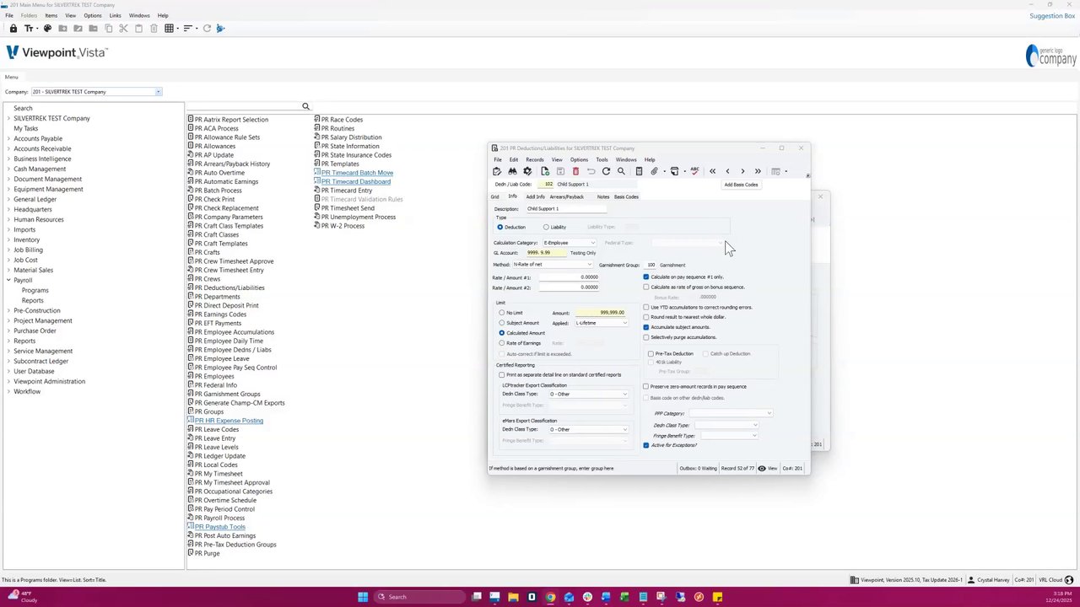Open the Calculation Category dropdown

coord(593,243)
